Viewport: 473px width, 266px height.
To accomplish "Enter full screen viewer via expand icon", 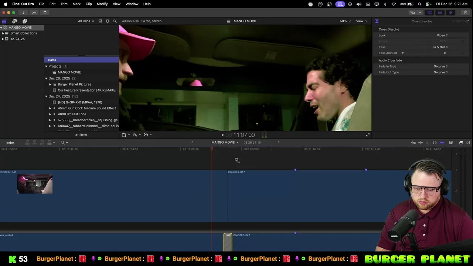I will [368, 135].
